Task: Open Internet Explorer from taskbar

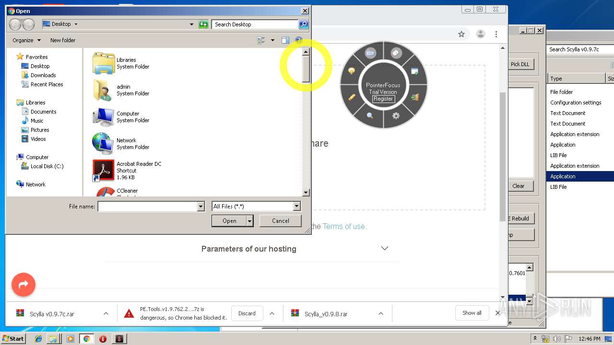Action: (x=38, y=339)
